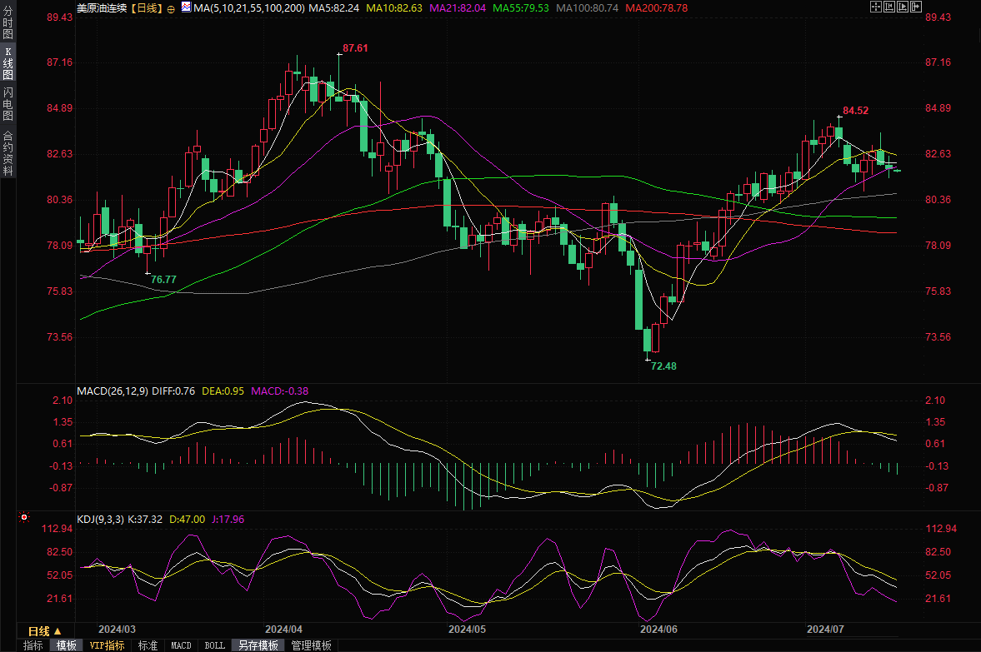
Task: Expand the 日线 period selector arrow
Action: [61, 630]
